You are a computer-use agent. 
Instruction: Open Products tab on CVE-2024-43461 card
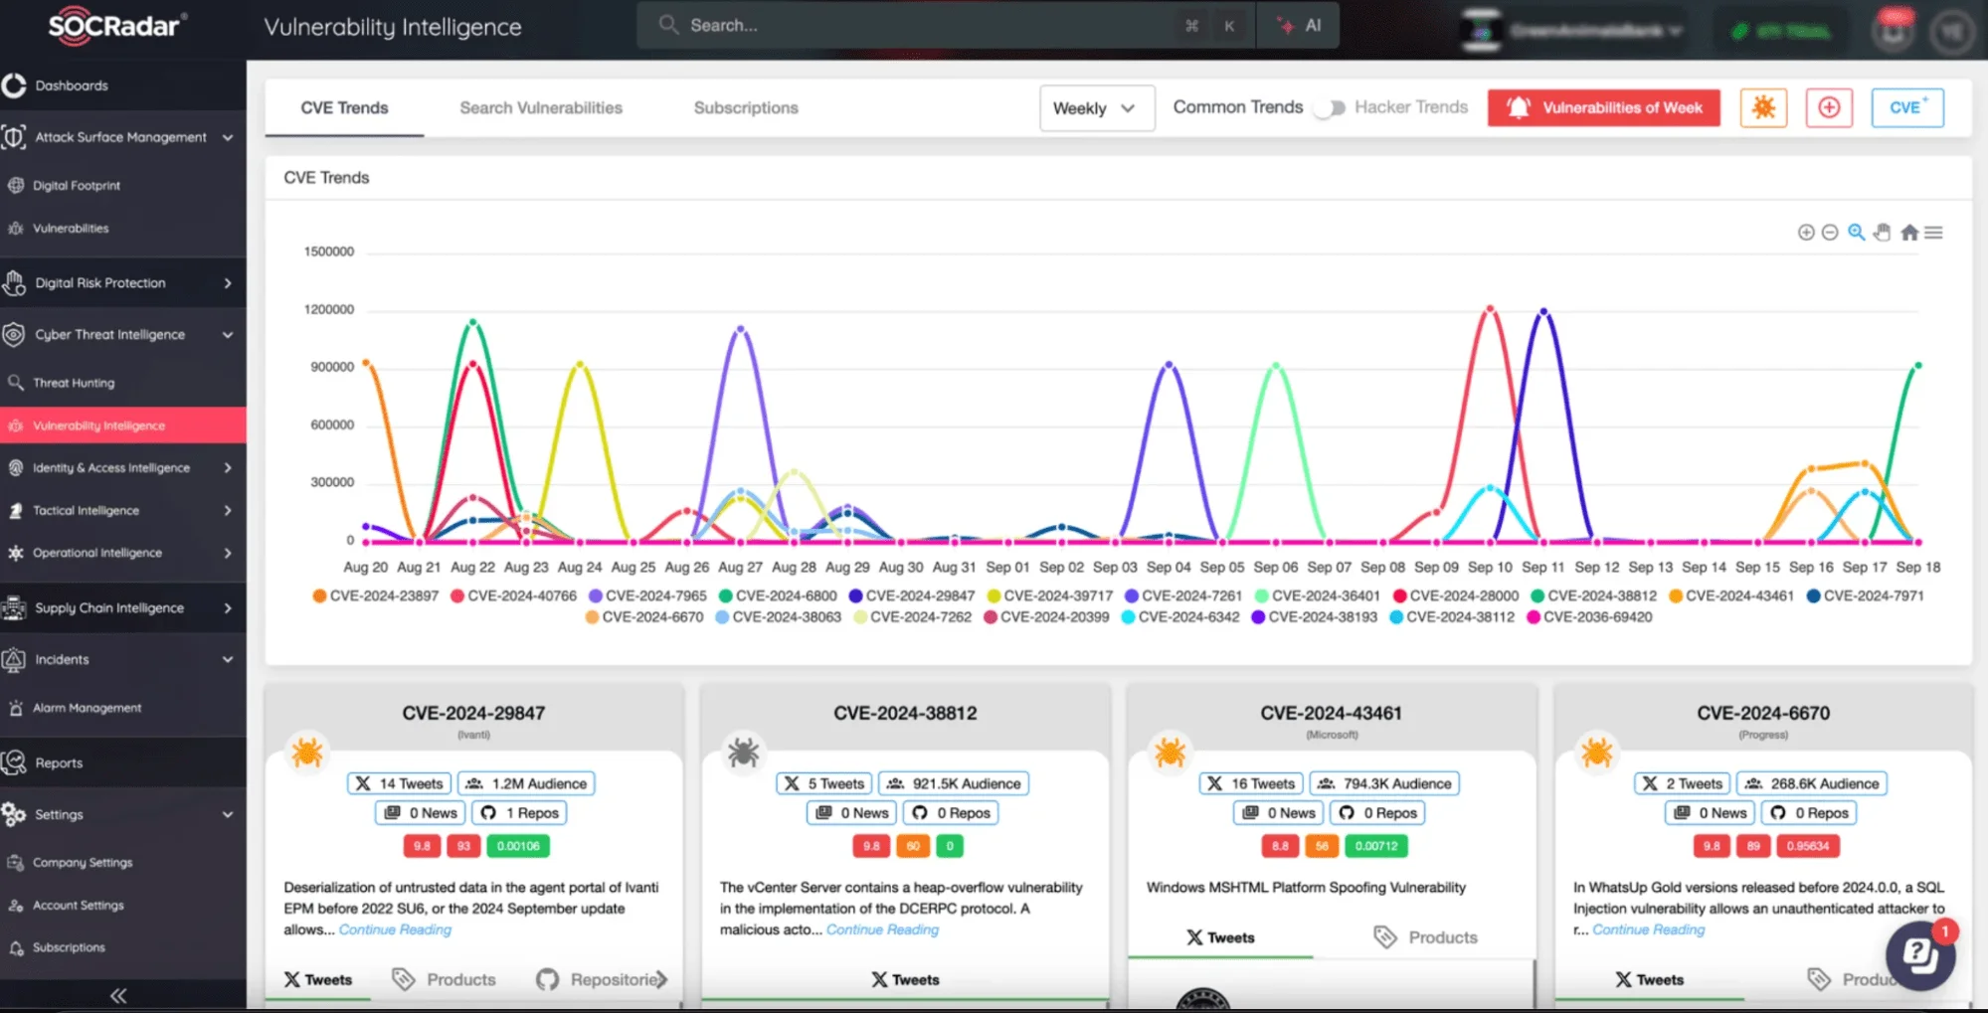coord(1425,937)
